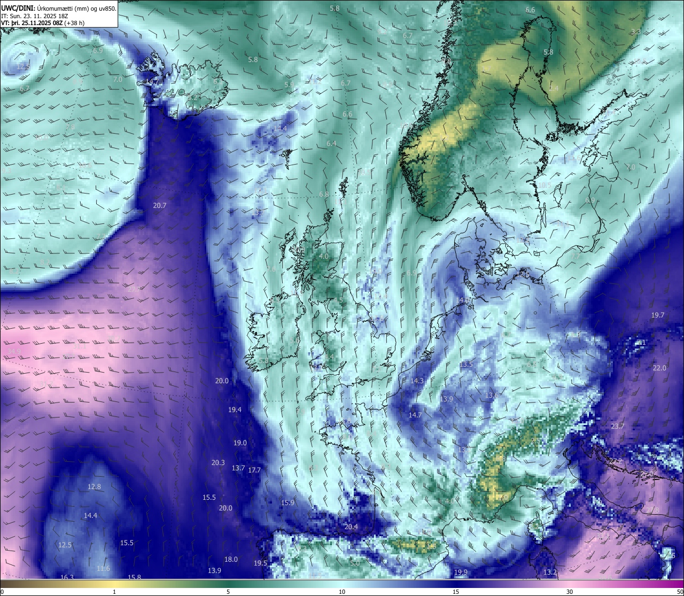Click the map value '23.7'
The height and width of the screenshot is (596, 684).
[618, 426]
